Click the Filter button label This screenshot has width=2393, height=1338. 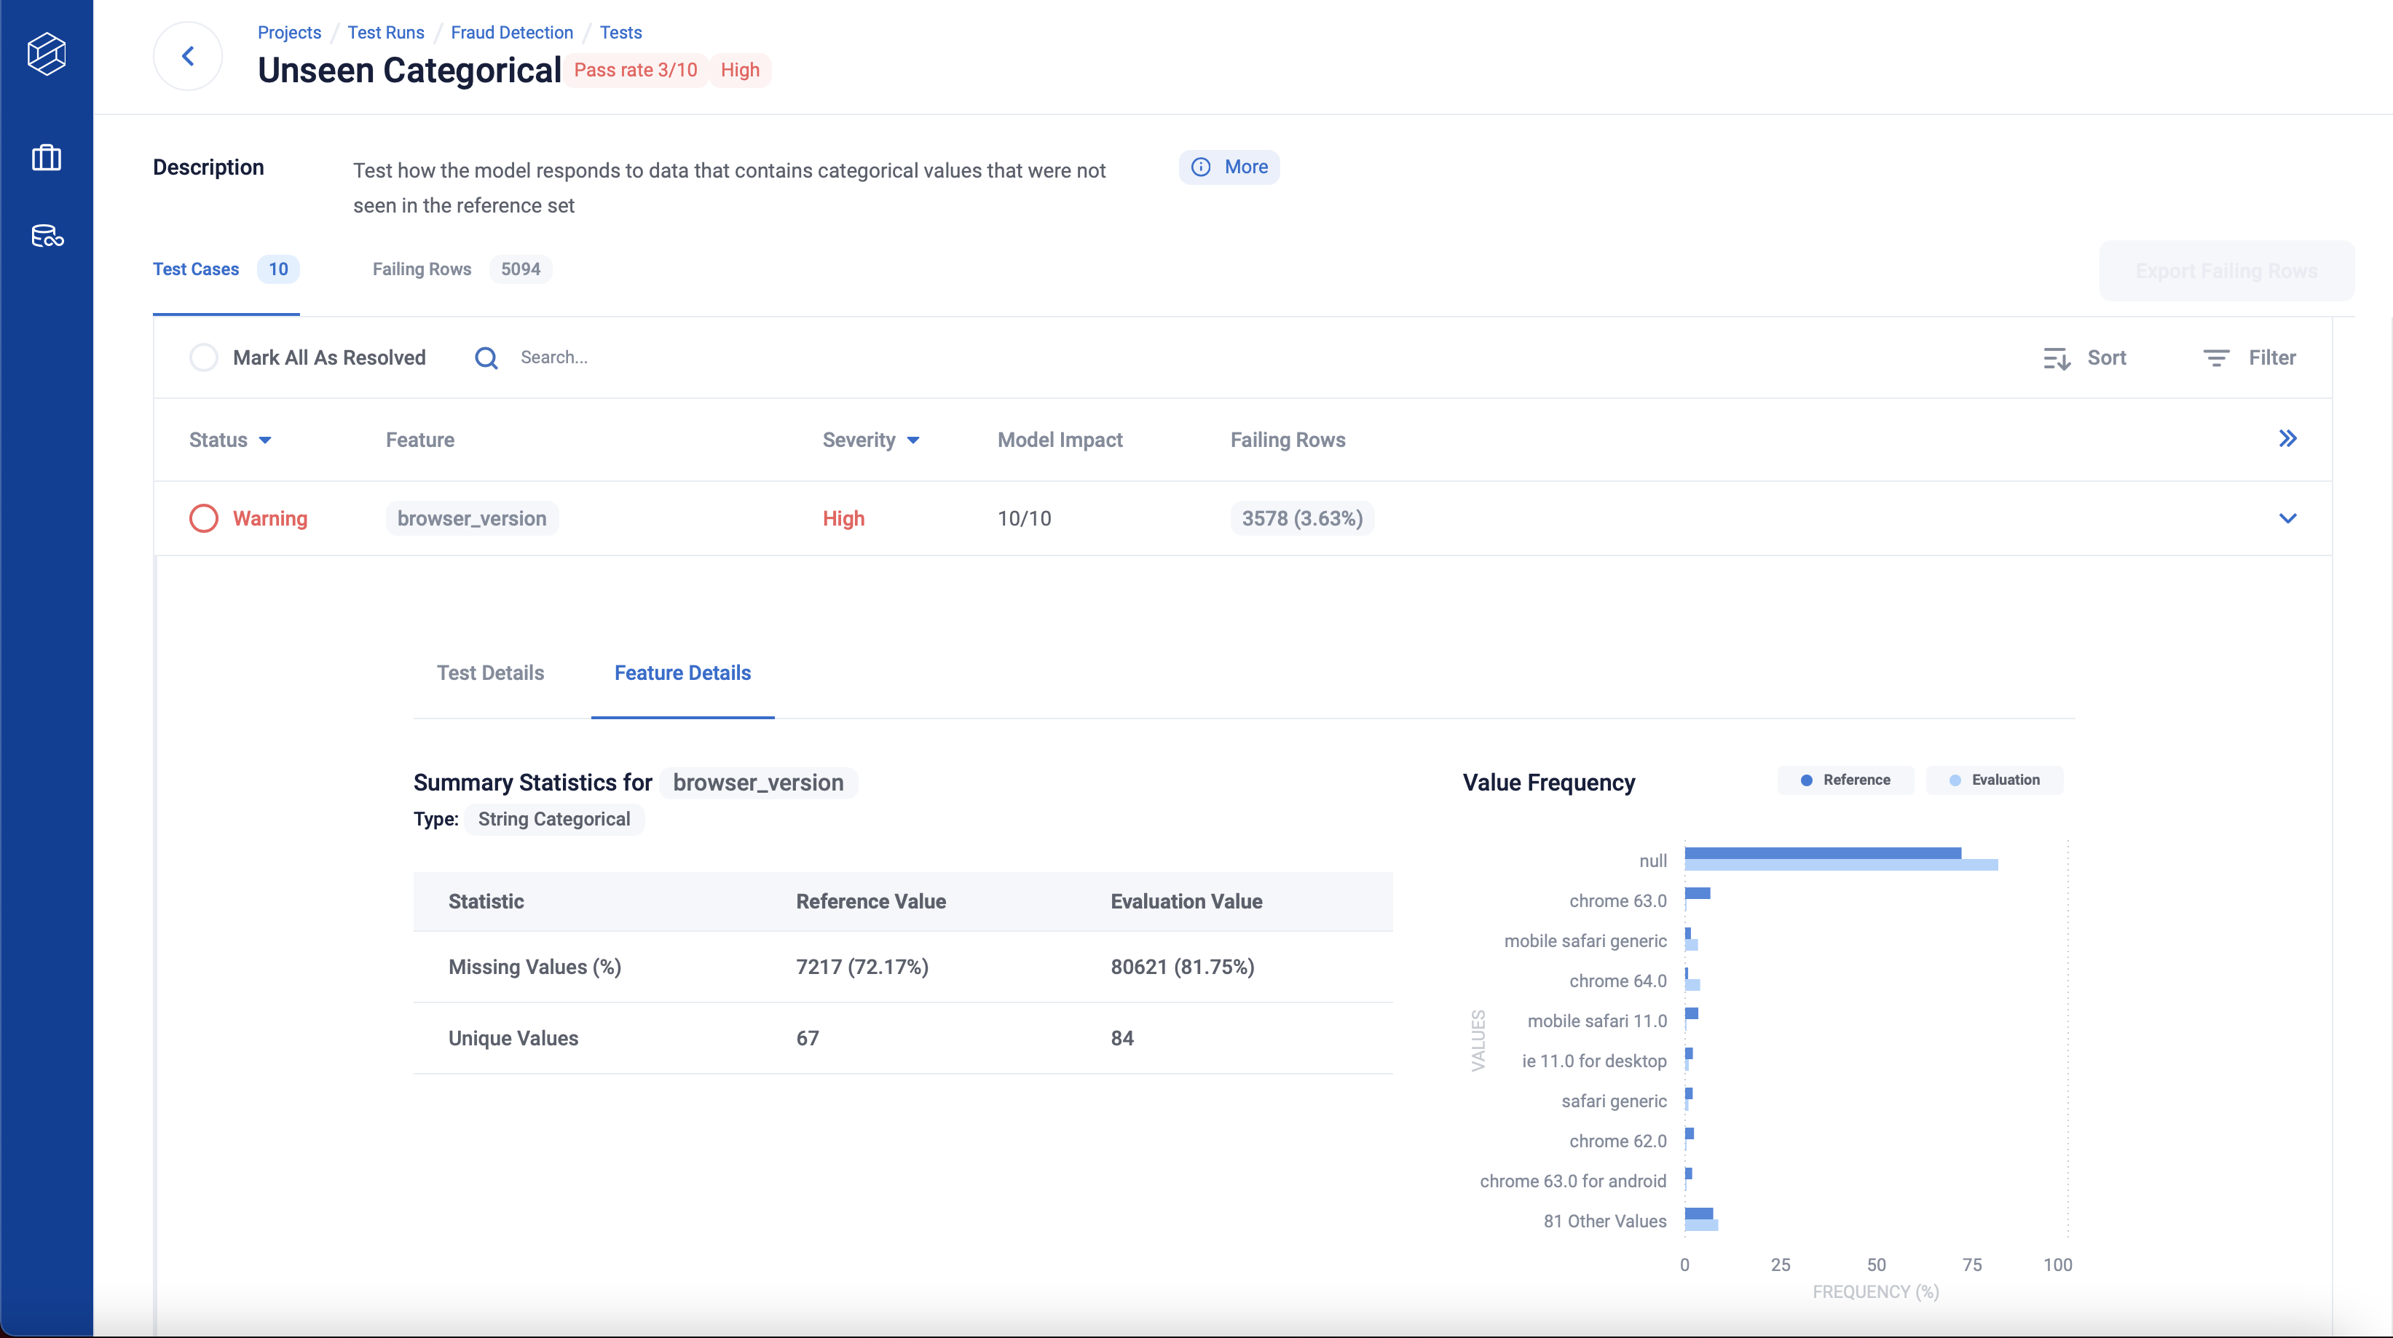2272,358
